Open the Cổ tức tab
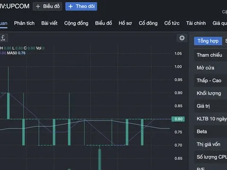Image resolution: width=227 pixels, height=170 pixels. pos(172,23)
